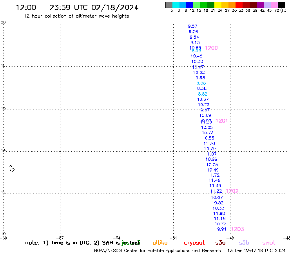Select the 11.90 reading
This screenshot has height=254, width=290.
(x=219, y=213)
